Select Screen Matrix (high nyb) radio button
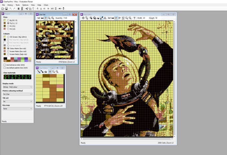Screen dimensions: 227x155 click(8, 54)
